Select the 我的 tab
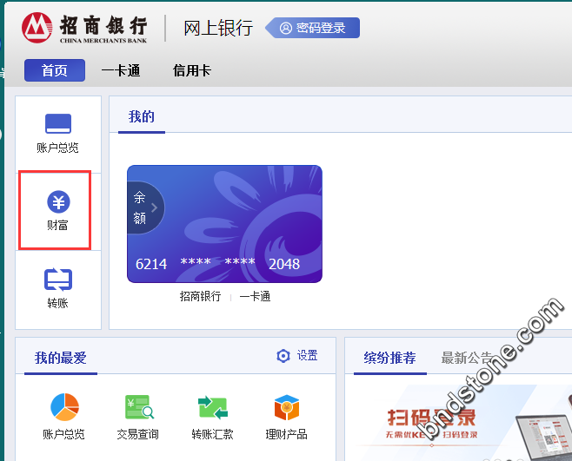 (142, 116)
